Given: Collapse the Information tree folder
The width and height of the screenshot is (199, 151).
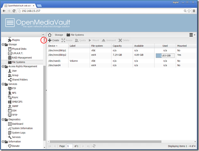Looking at the screenshot, I should point(3,142).
